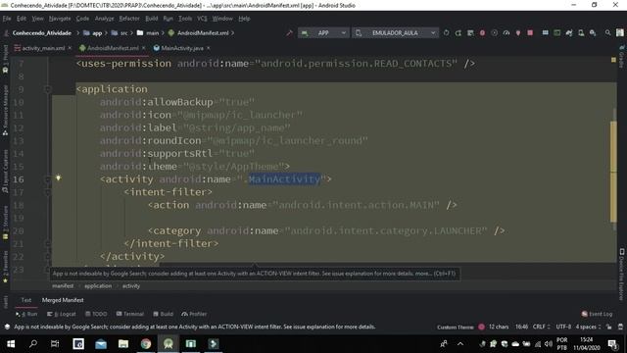Viewport: 627px width, 353px height.
Task: Click the src breadcrumb in navigation bar
Action: (x=121, y=32)
